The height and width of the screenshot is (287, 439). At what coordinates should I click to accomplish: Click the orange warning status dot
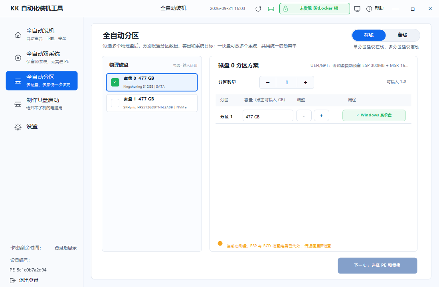click(220, 244)
